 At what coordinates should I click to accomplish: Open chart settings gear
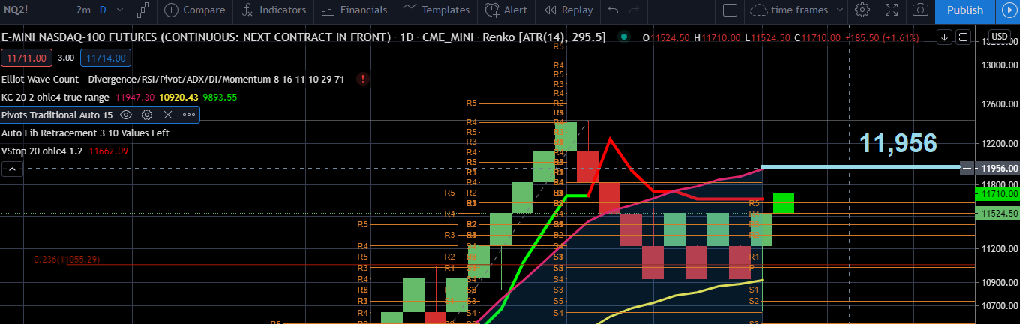(x=862, y=10)
